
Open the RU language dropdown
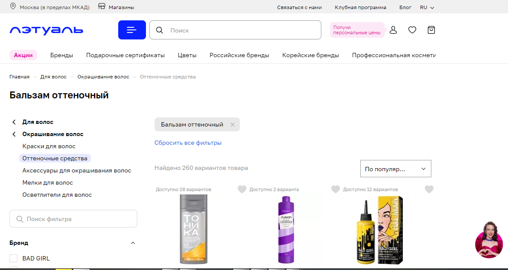click(x=427, y=7)
